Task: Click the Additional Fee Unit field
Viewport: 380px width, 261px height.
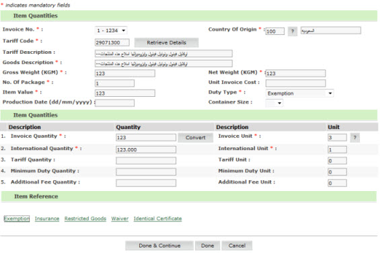Action: pos(338,183)
